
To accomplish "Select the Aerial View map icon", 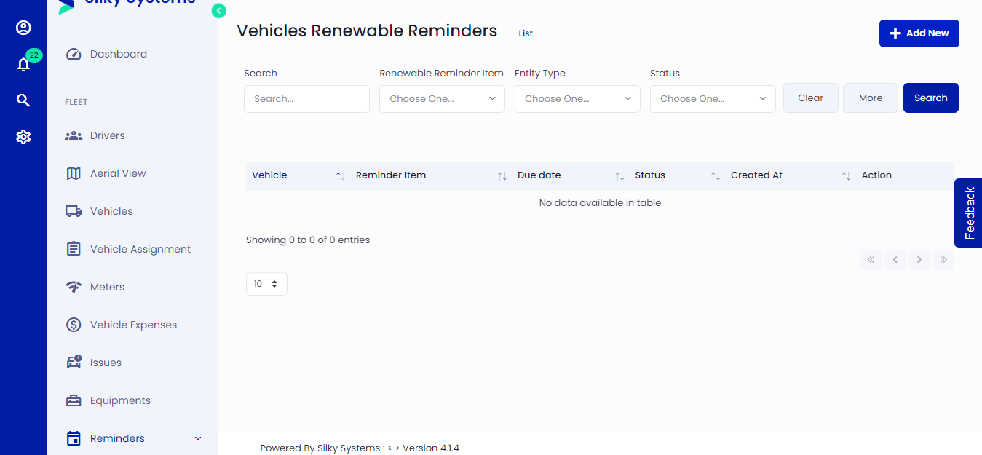I will [x=74, y=173].
